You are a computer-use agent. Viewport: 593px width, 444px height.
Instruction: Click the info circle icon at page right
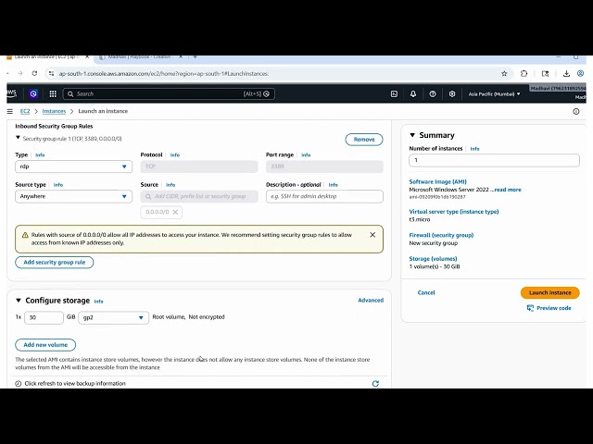click(x=576, y=111)
